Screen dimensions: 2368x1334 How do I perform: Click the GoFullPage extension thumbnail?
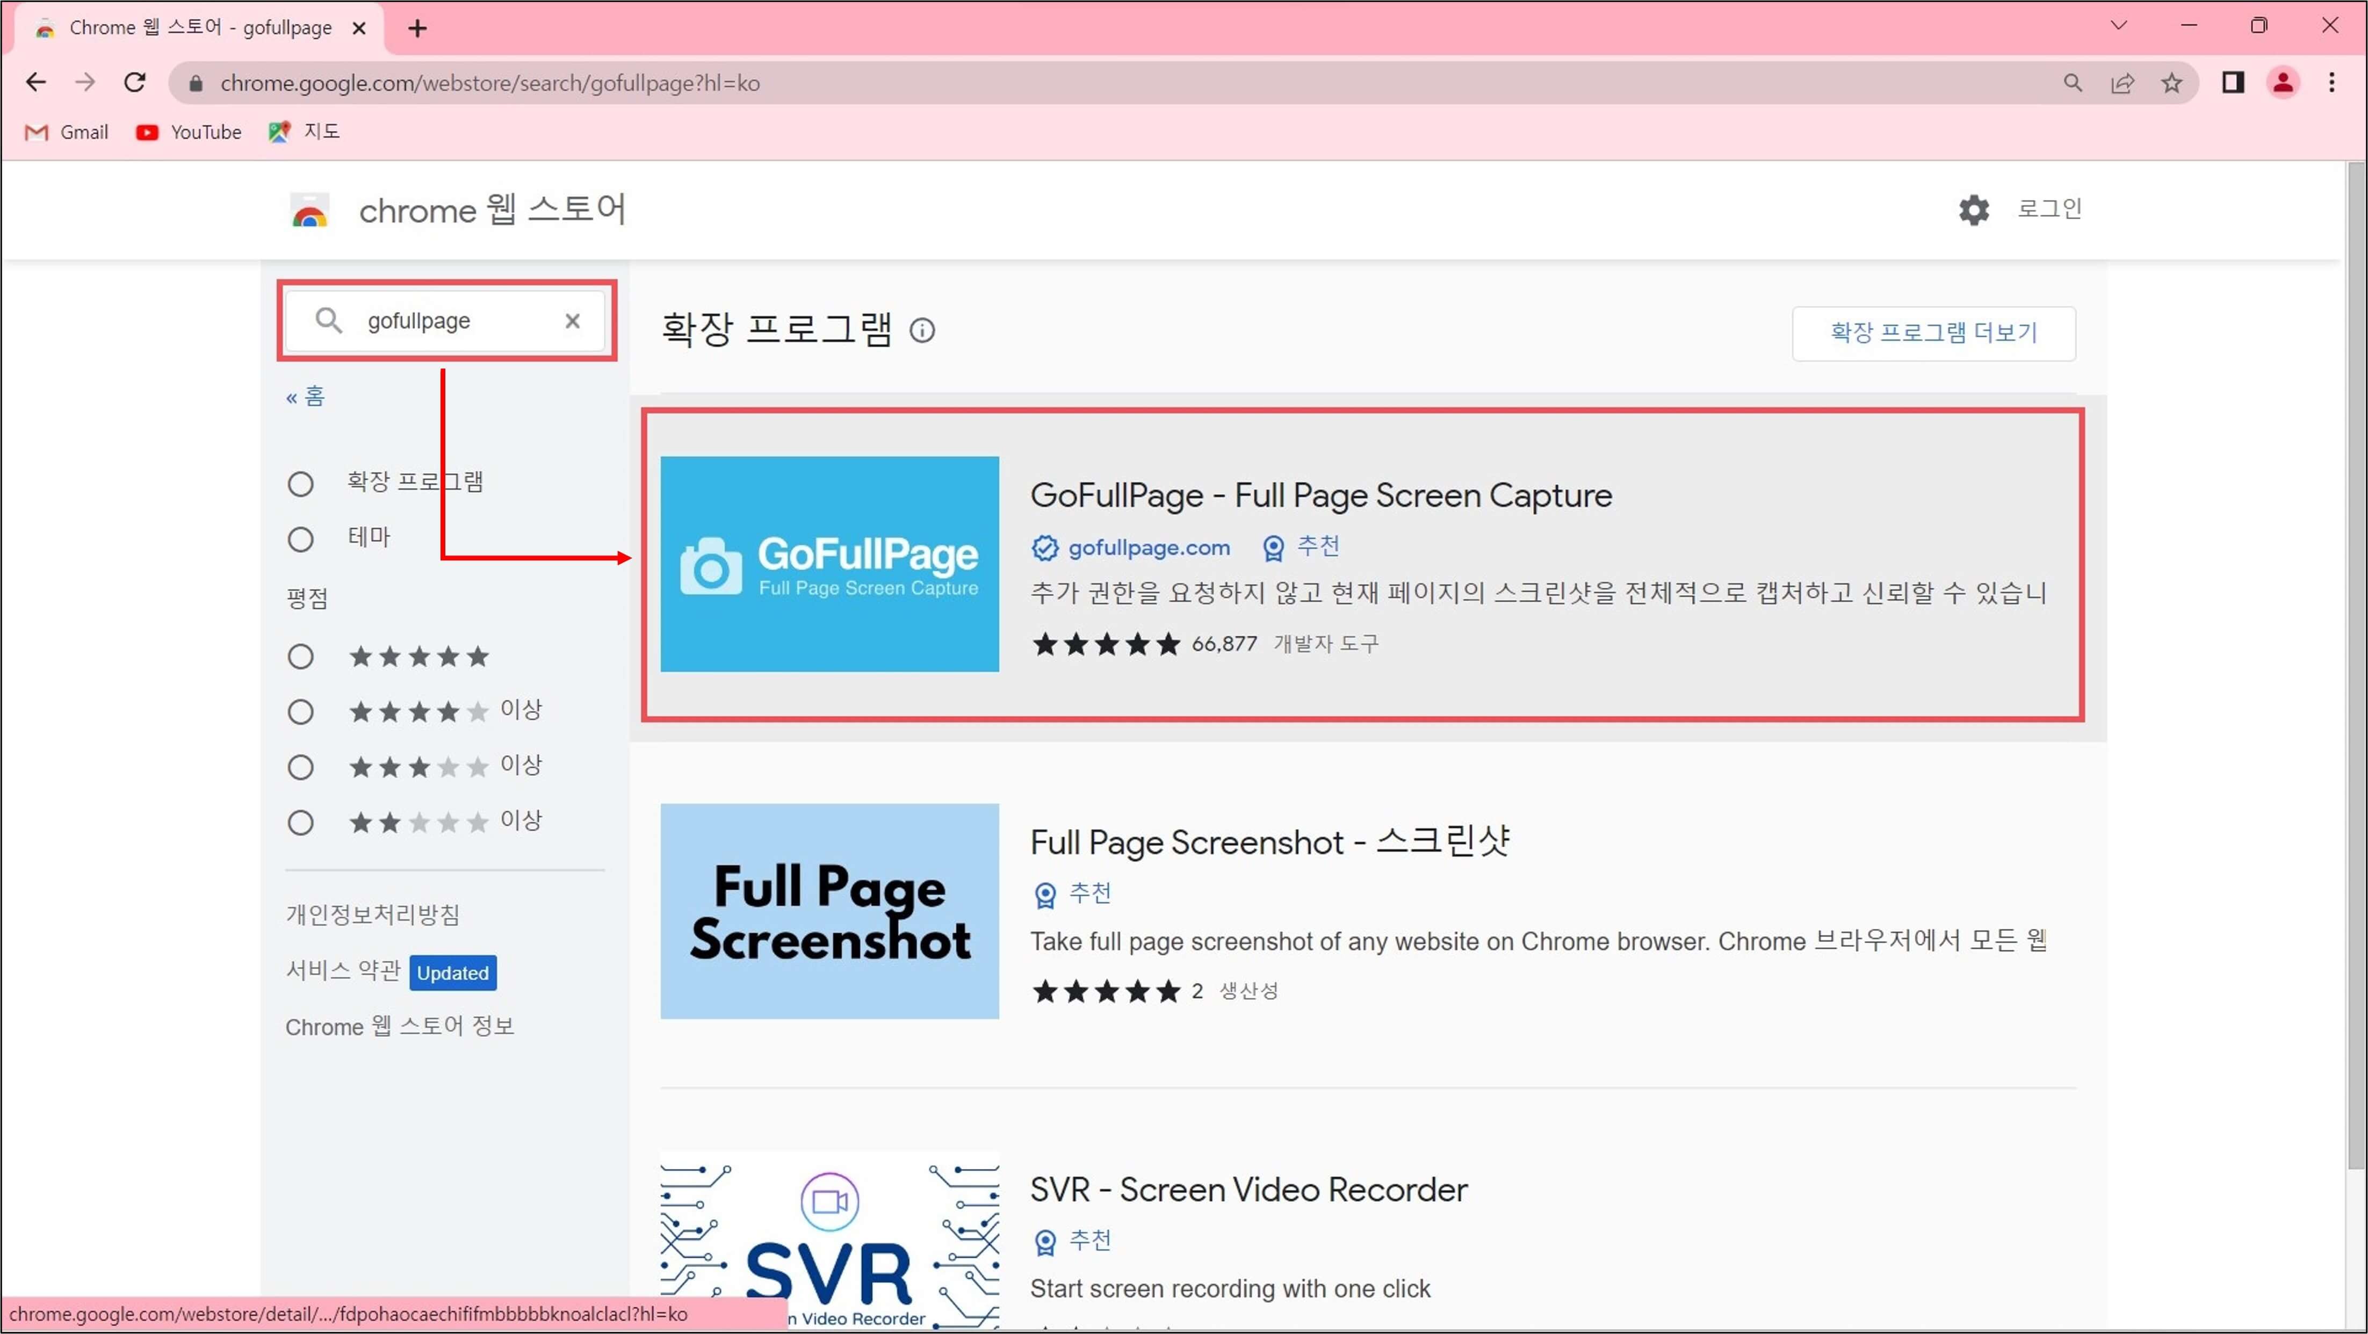tap(829, 564)
